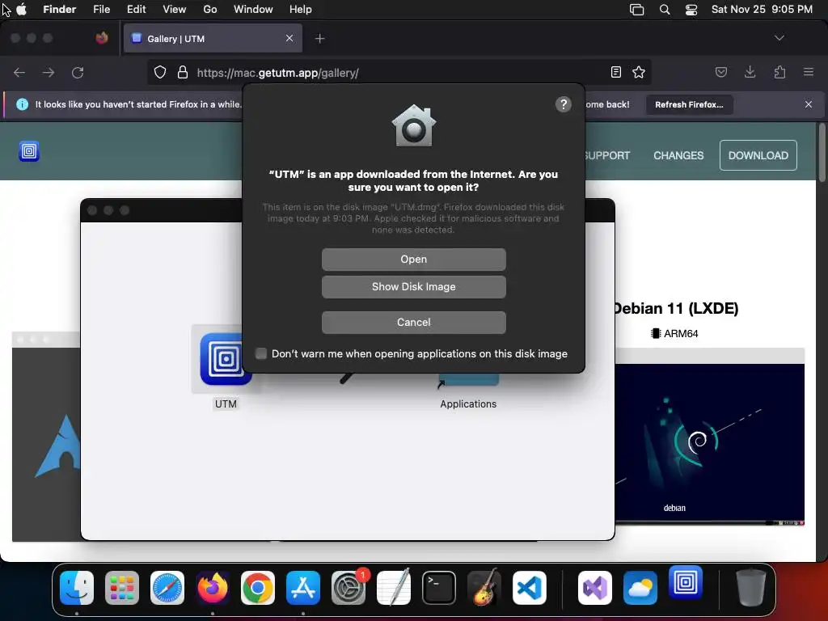The height and width of the screenshot is (621, 828).
Task: Open the File menu
Action: pos(101,10)
